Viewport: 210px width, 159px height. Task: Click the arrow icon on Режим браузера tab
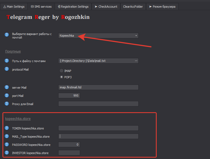[x=150, y=7]
